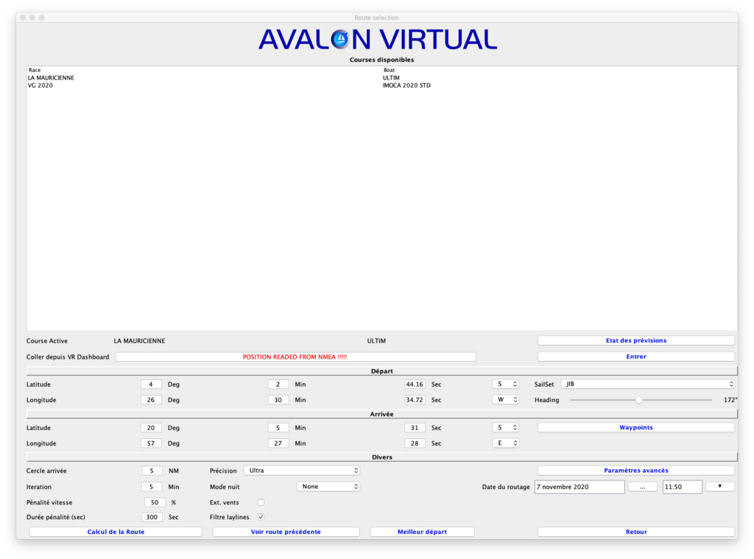Open Etat des prévisions
The height and width of the screenshot is (559, 754).
[x=635, y=340]
